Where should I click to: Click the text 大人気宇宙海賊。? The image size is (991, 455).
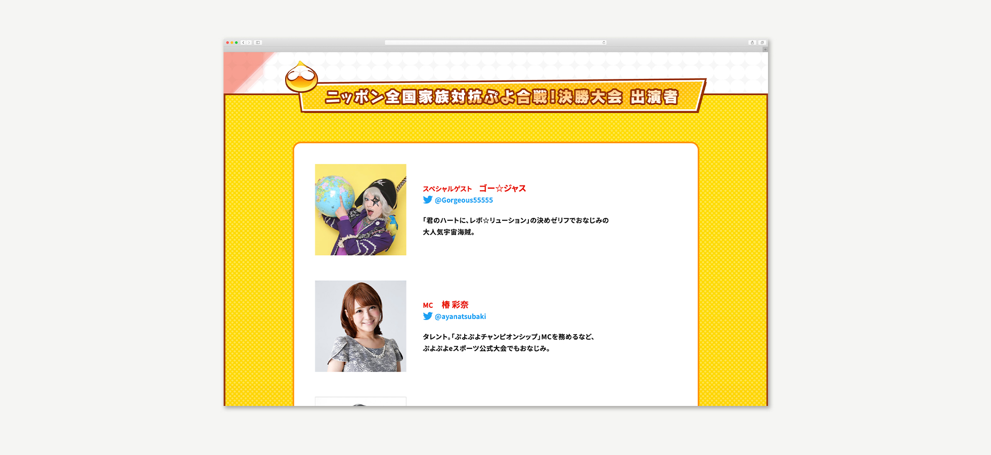coord(449,232)
